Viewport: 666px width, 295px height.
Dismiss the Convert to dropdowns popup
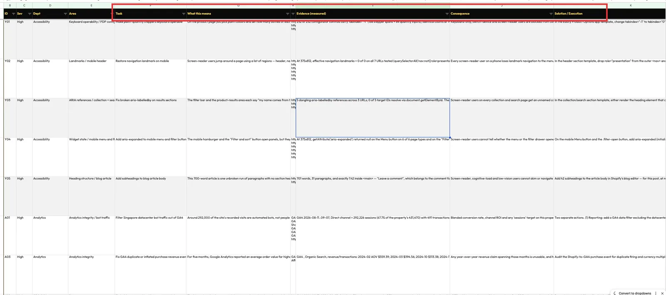[662, 293]
